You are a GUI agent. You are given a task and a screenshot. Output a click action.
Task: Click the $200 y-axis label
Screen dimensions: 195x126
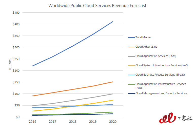point(16,71)
